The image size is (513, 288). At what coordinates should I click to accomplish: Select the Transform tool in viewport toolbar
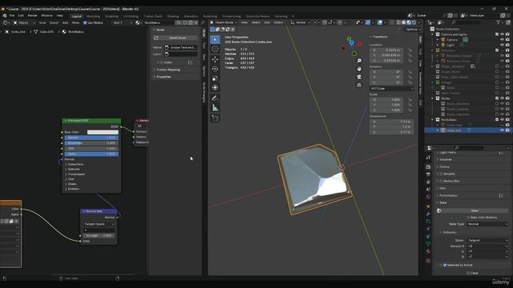(x=215, y=87)
